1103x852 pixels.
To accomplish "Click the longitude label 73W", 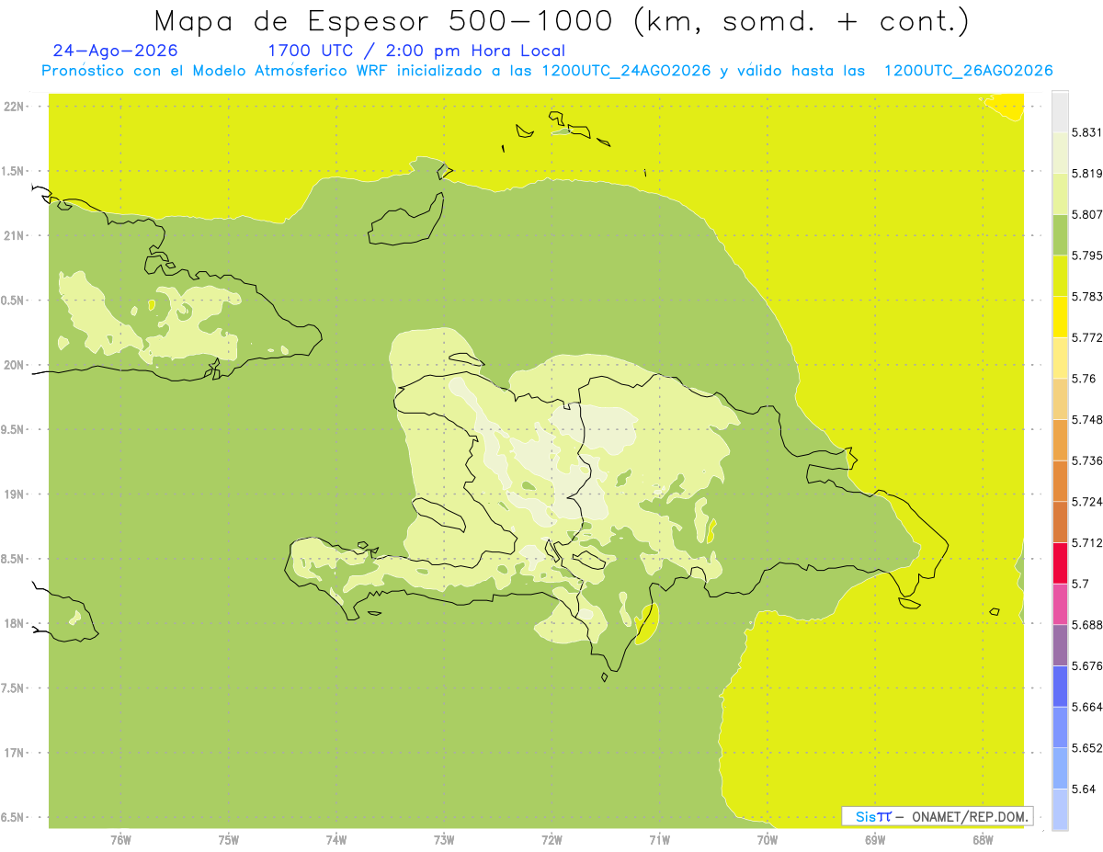I will [x=444, y=840].
